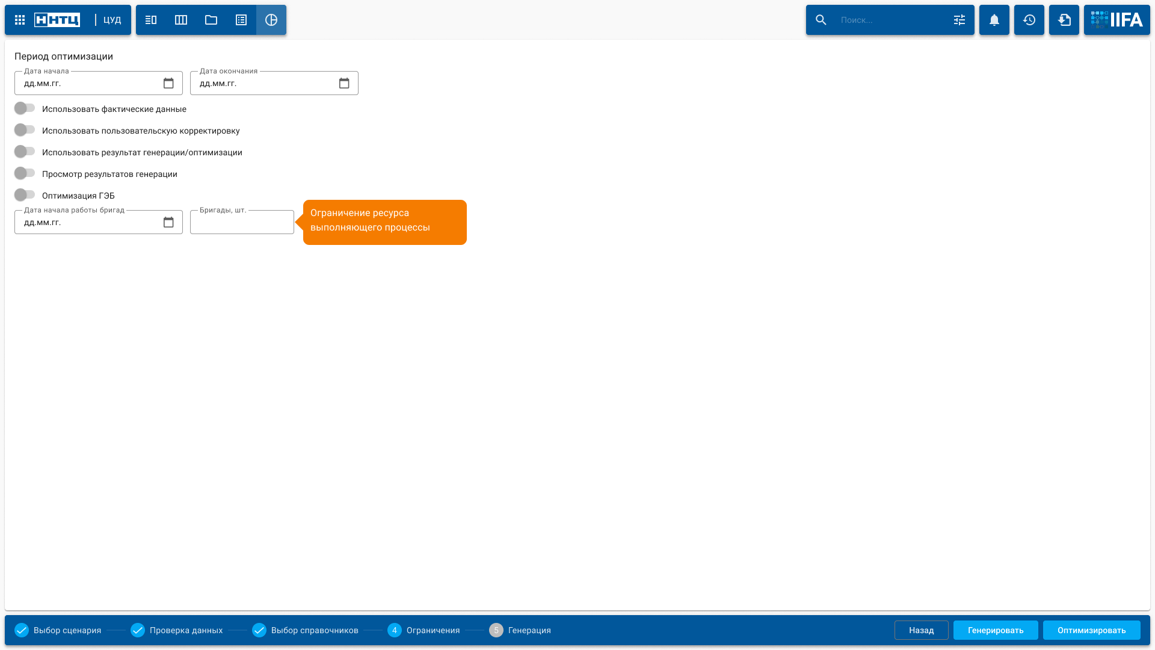Click the 'Назад' button
The height and width of the screenshot is (650, 1155).
point(921,630)
